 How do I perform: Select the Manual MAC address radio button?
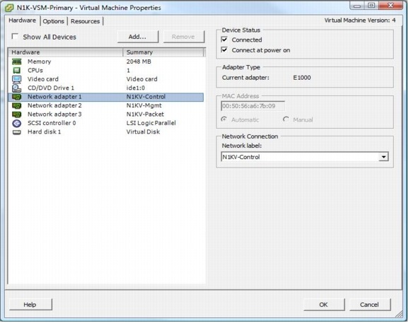click(286, 119)
